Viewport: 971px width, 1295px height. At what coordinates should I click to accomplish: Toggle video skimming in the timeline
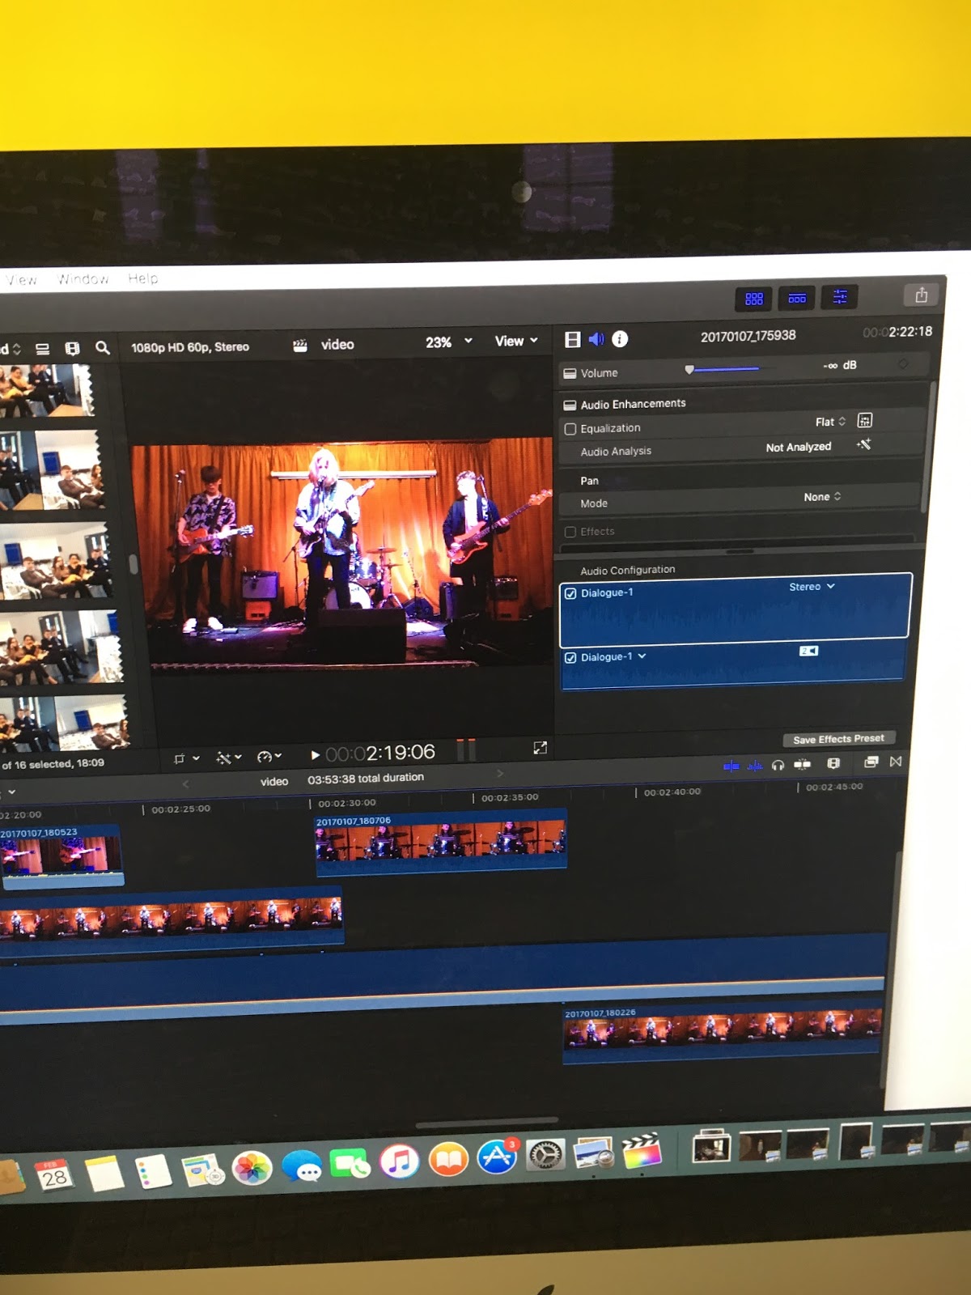pyautogui.click(x=731, y=765)
